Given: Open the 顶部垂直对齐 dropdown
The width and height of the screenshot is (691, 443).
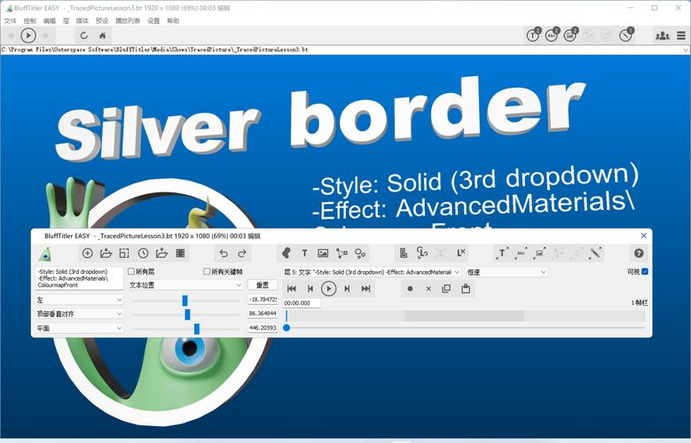Looking at the screenshot, I should [x=79, y=314].
